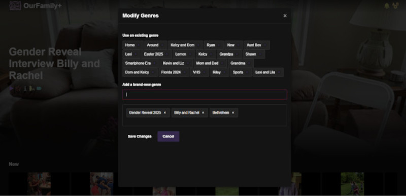406x196 pixels.
Task: Pick the Aunt Bev genre chip
Action: tap(257, 45)
